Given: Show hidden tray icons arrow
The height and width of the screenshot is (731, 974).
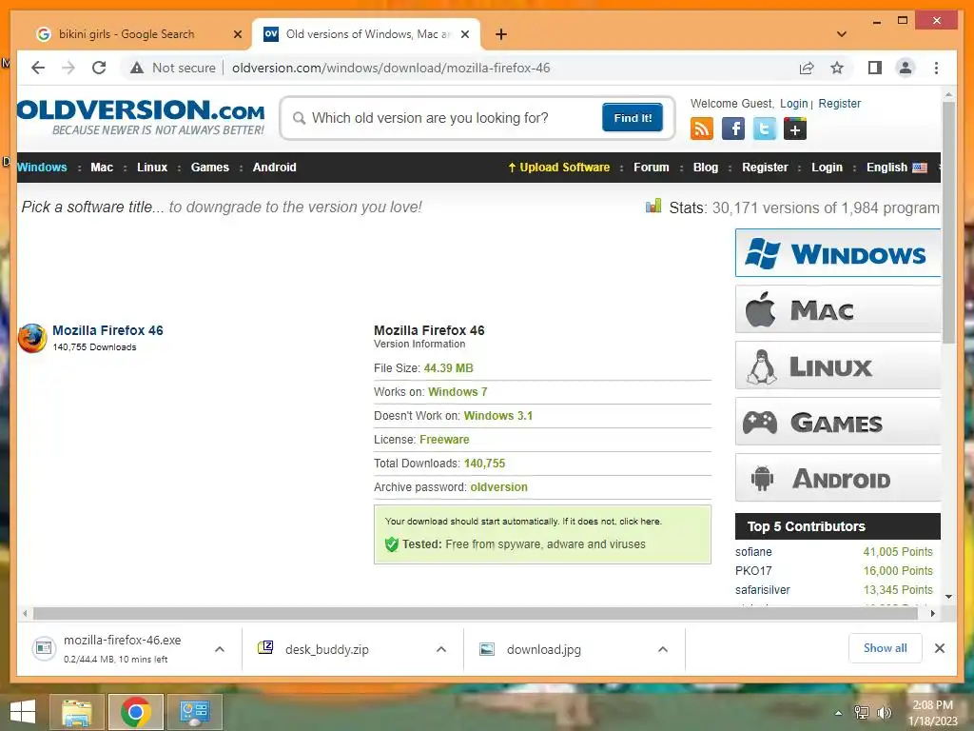Looking at the screenshot, I should [x=839, y=713].
